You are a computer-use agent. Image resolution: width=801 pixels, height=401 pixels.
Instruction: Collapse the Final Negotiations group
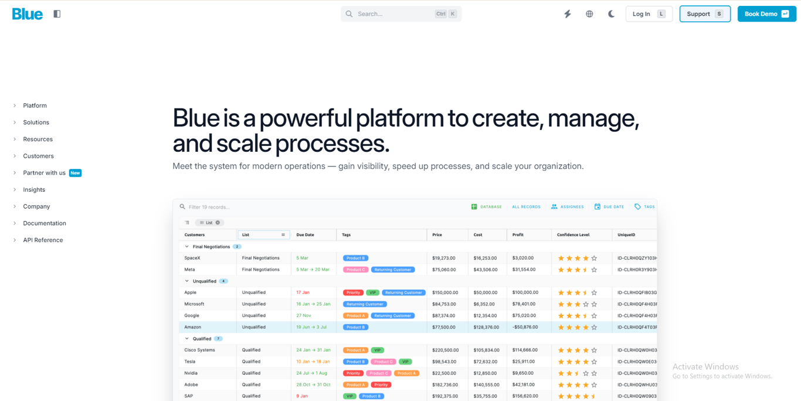(187, 247)
